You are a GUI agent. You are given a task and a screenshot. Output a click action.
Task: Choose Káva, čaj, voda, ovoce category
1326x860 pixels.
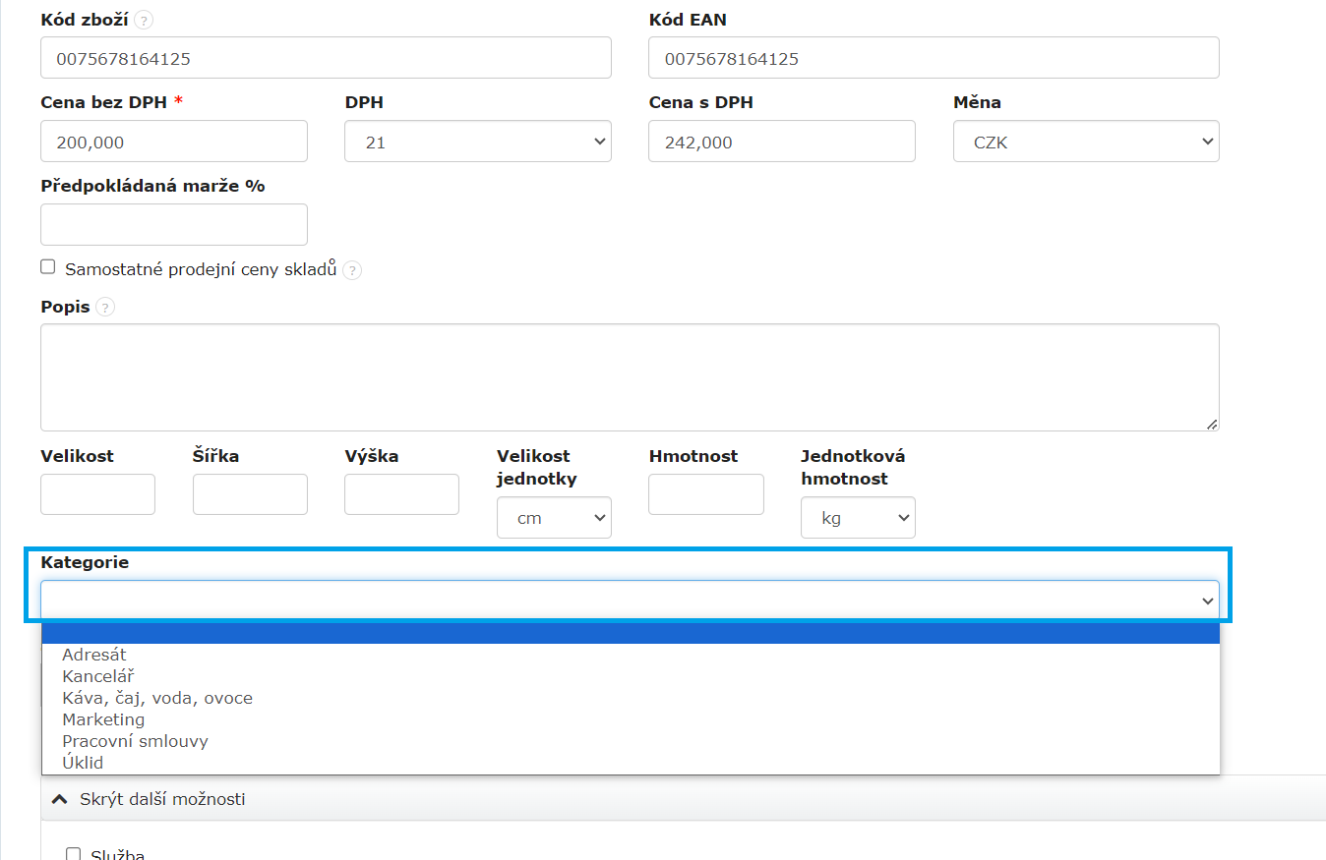[x=157, y=698]
